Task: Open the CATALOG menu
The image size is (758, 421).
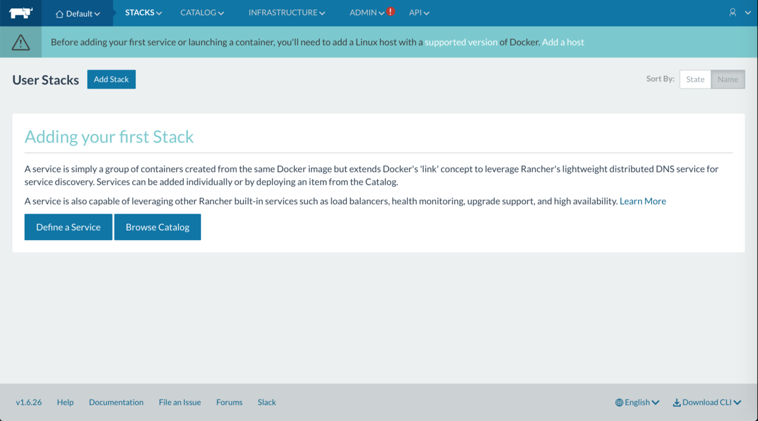Action: click(x=202, y=13)
